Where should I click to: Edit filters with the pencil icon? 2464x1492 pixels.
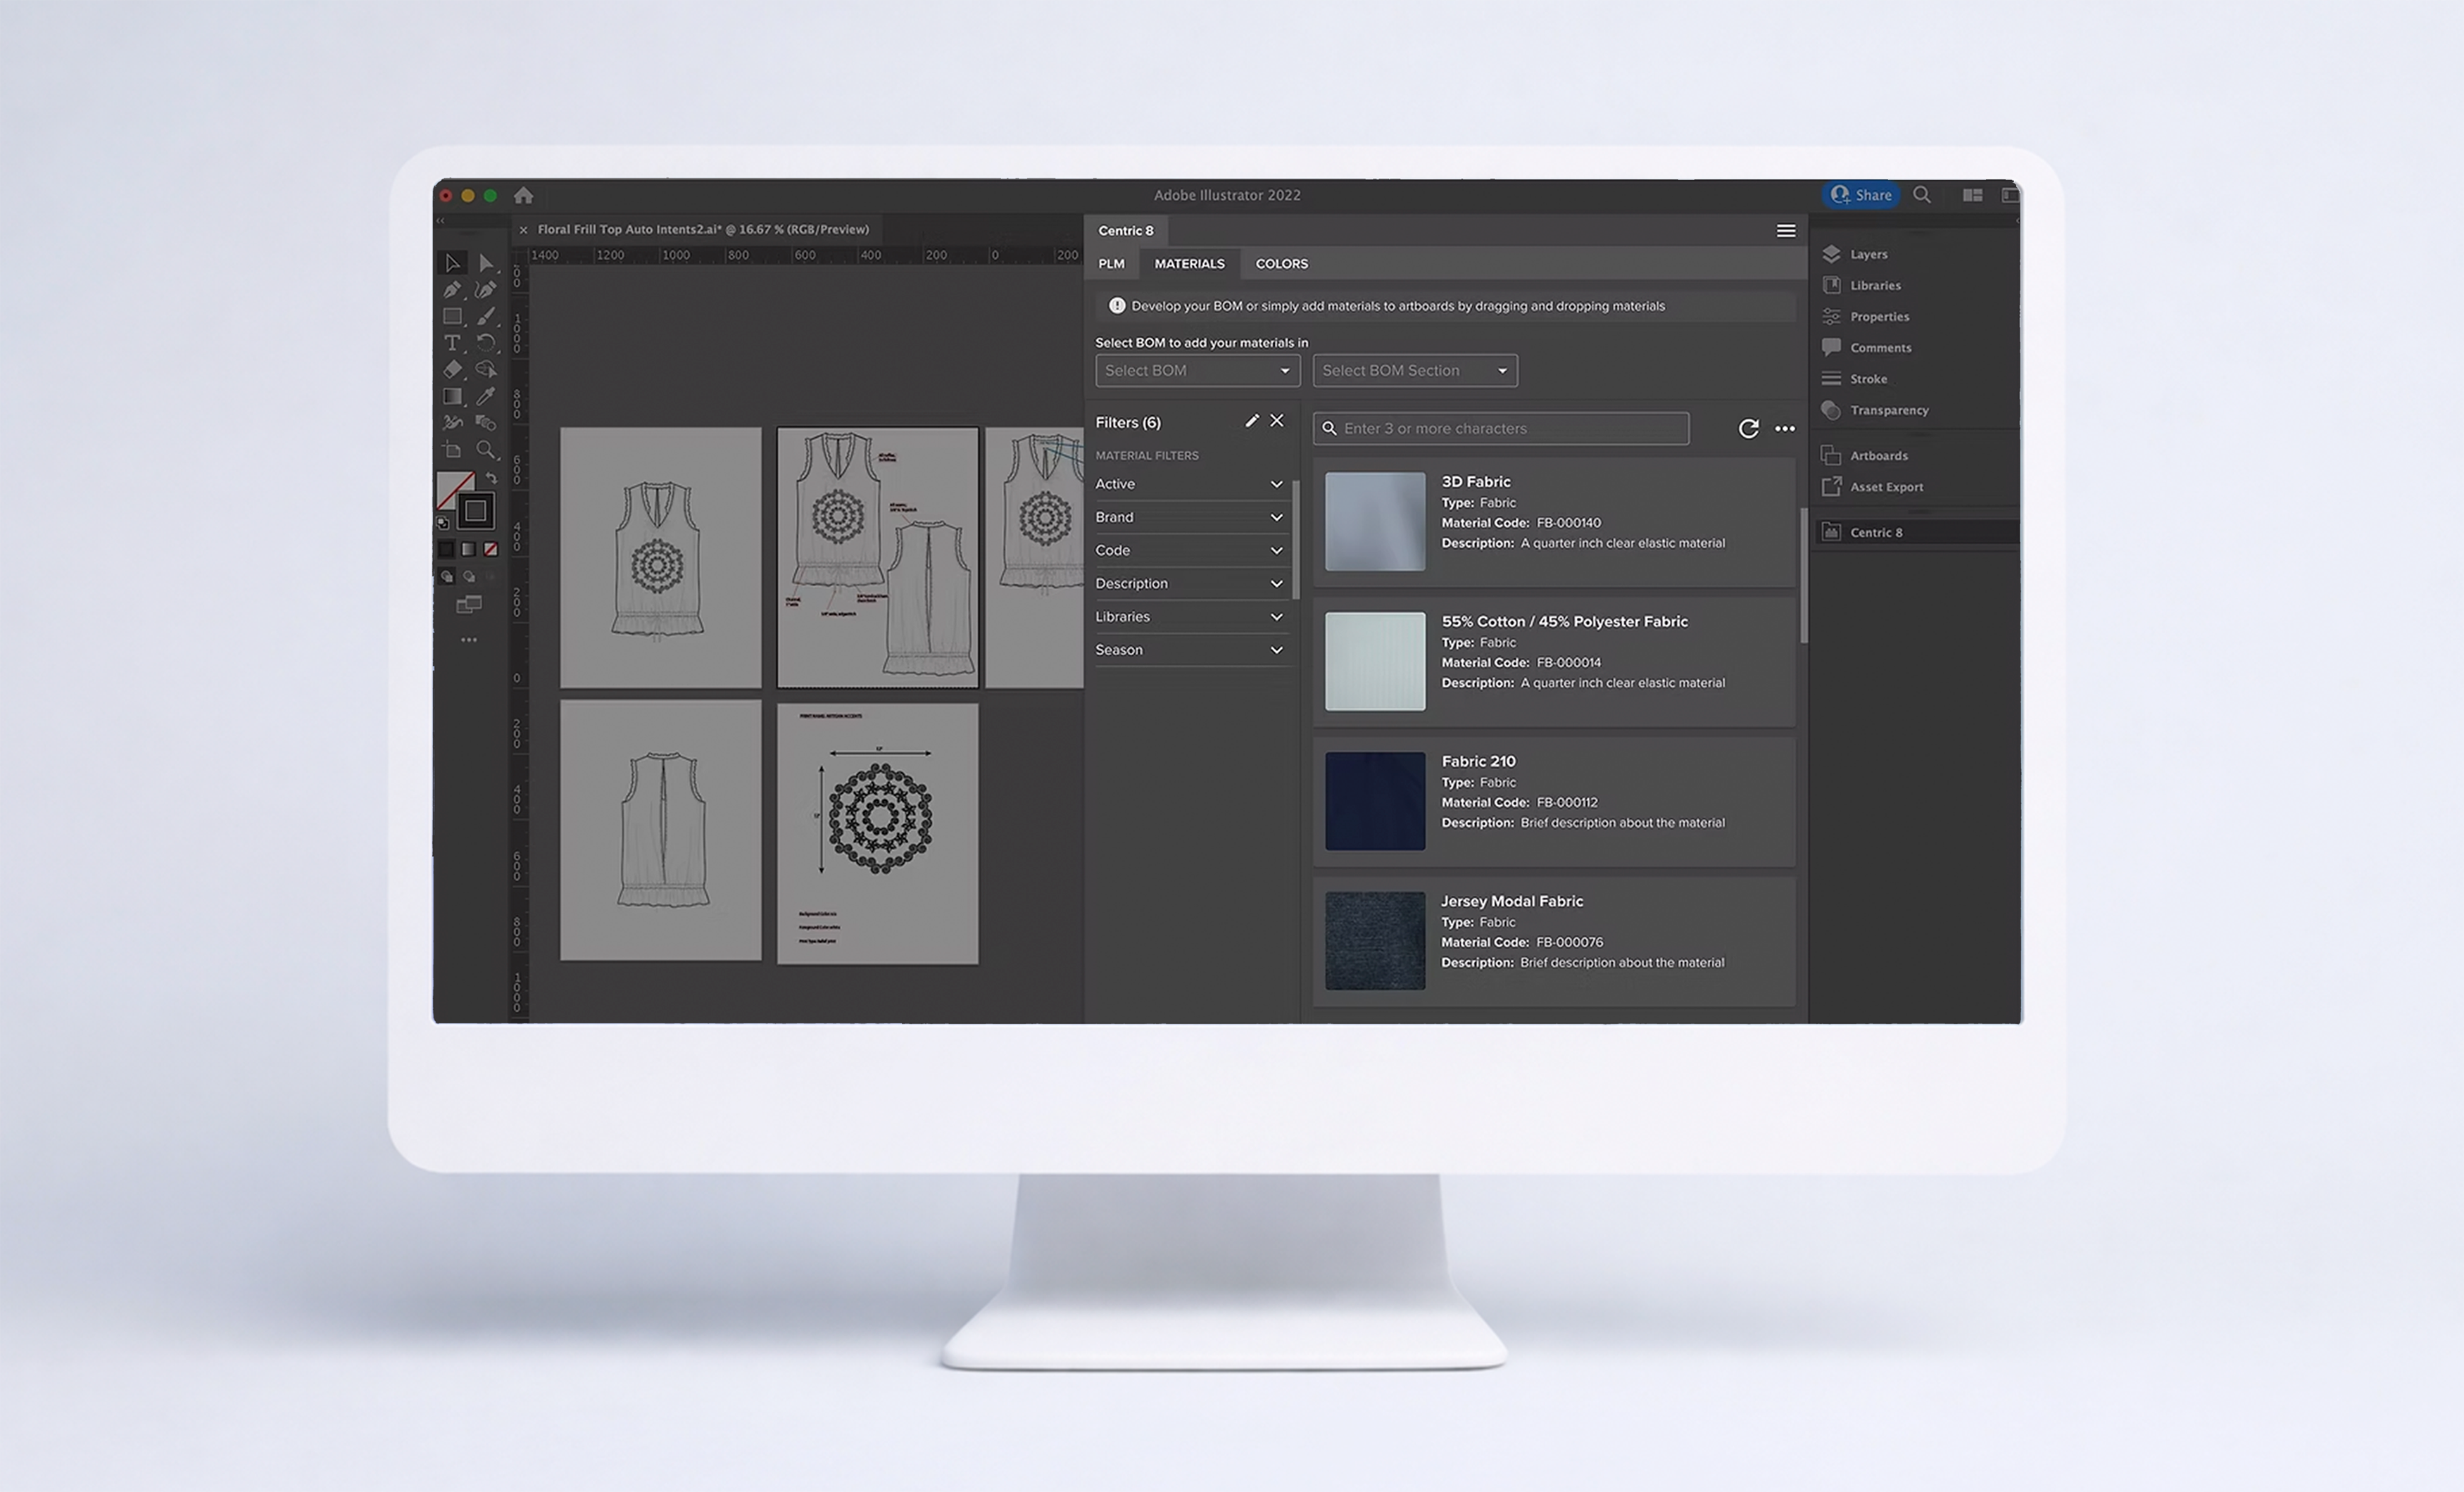pos(1251,421)
